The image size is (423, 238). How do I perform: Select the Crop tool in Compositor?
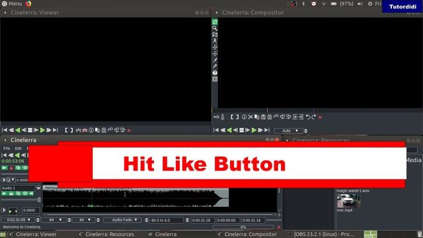[x=215, y=60]
